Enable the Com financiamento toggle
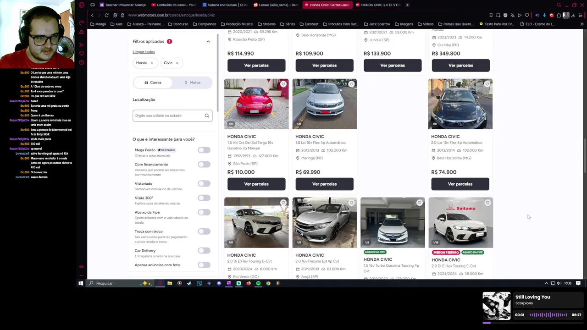587x330 pixels. click(x=204, y=164)
